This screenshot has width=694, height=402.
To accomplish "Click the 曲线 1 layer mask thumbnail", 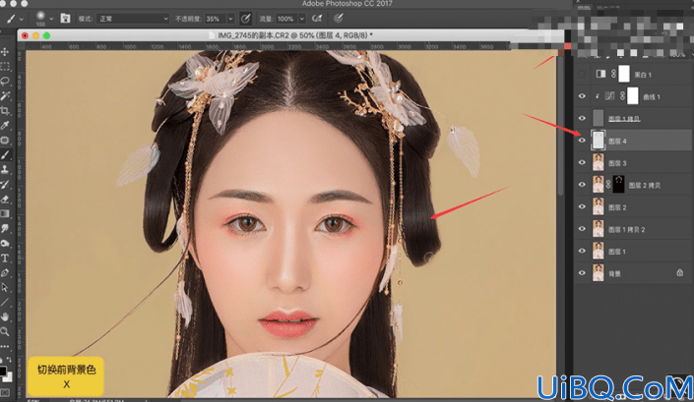I will pos(633,96).
